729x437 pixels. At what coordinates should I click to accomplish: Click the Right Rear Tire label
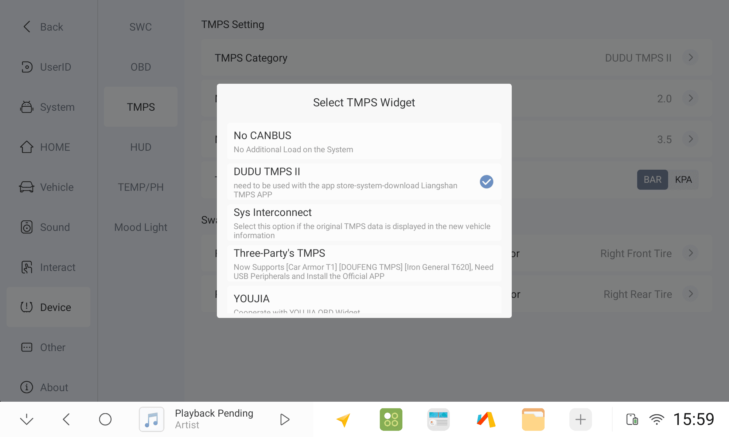[638, 294]
